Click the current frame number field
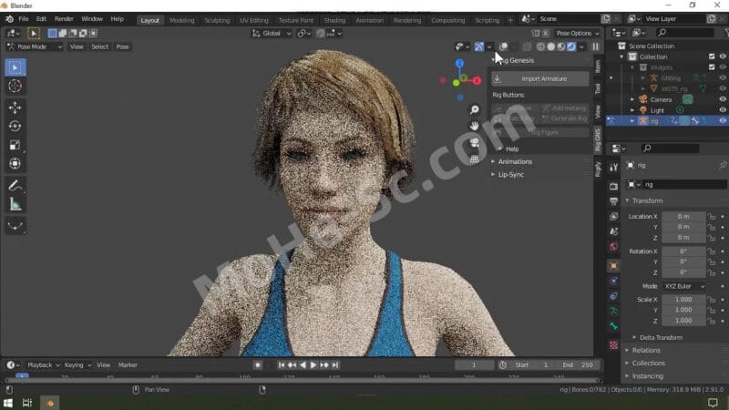This screenshot has height=410, width=729. 474,365
